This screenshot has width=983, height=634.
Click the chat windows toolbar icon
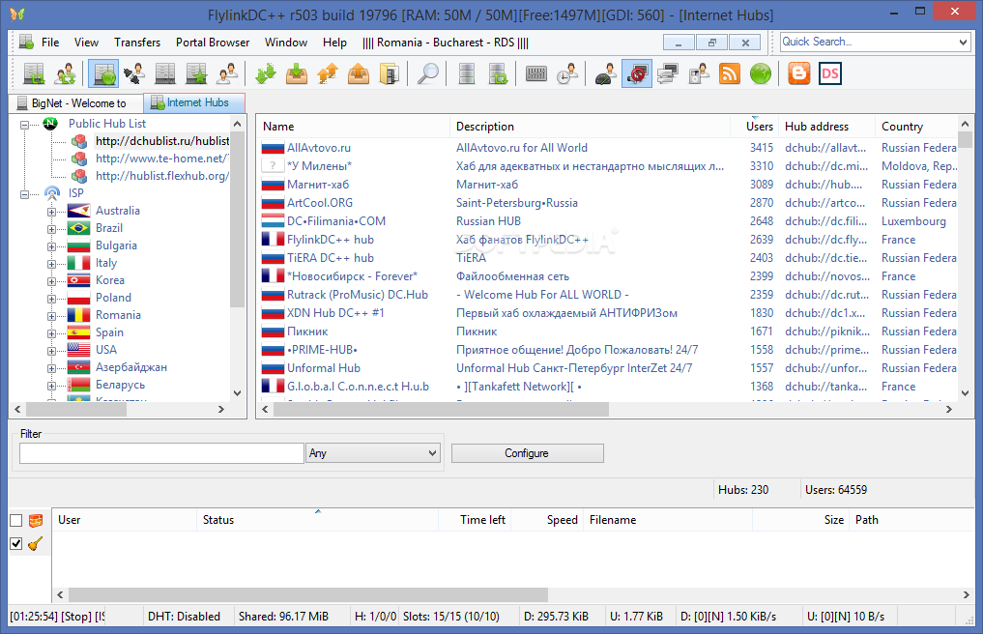tap(668, 74)
